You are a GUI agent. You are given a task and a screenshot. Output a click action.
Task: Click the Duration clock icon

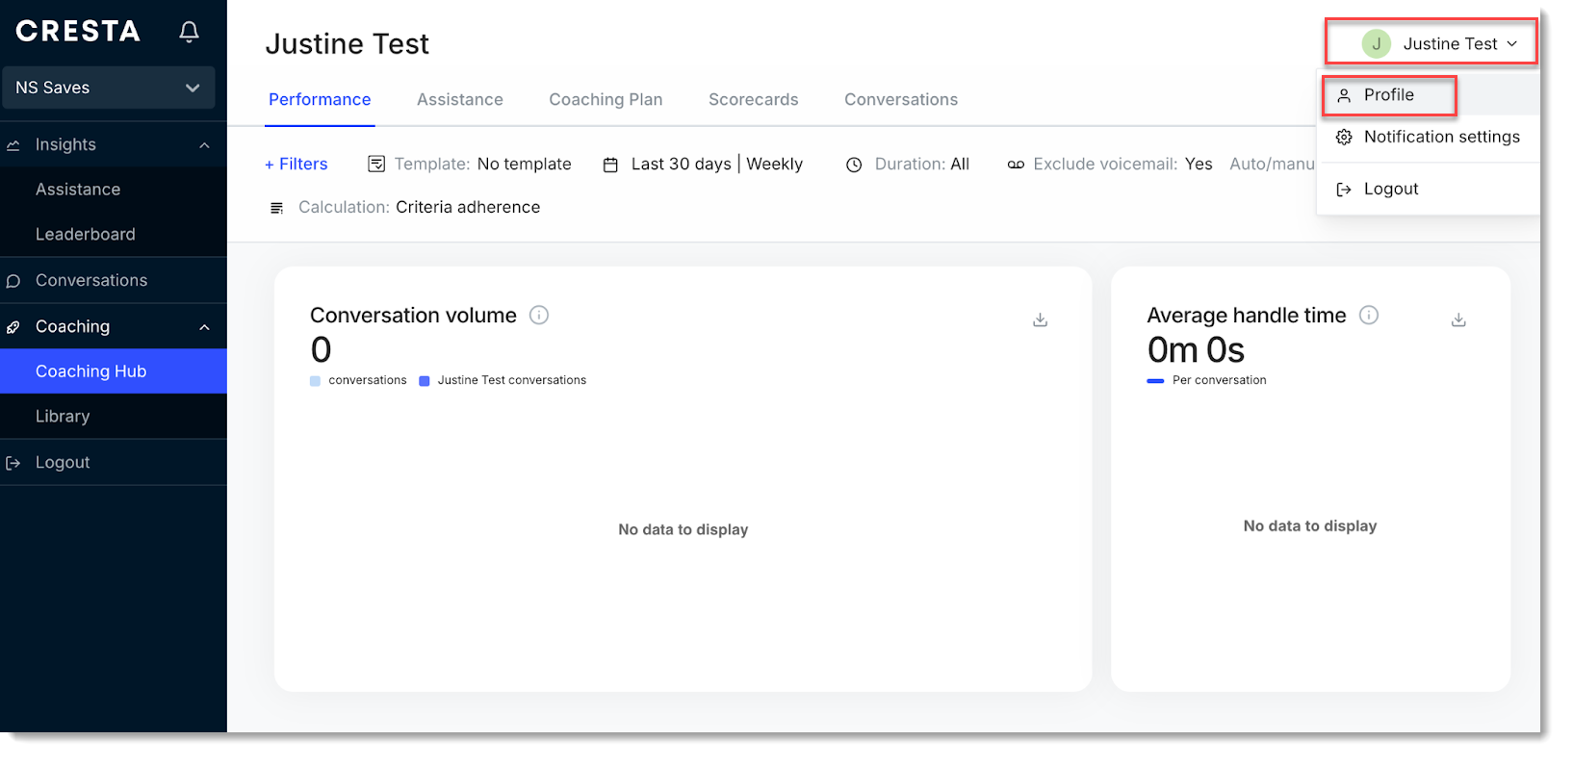[x=854, y=165]
